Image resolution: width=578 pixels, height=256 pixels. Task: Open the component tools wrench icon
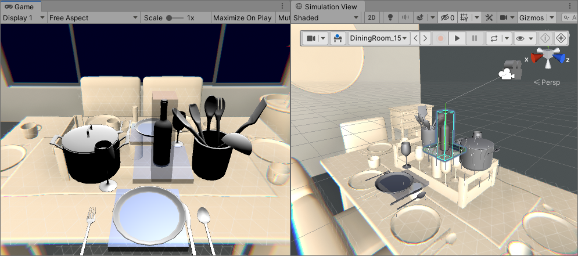coord(489,18)
